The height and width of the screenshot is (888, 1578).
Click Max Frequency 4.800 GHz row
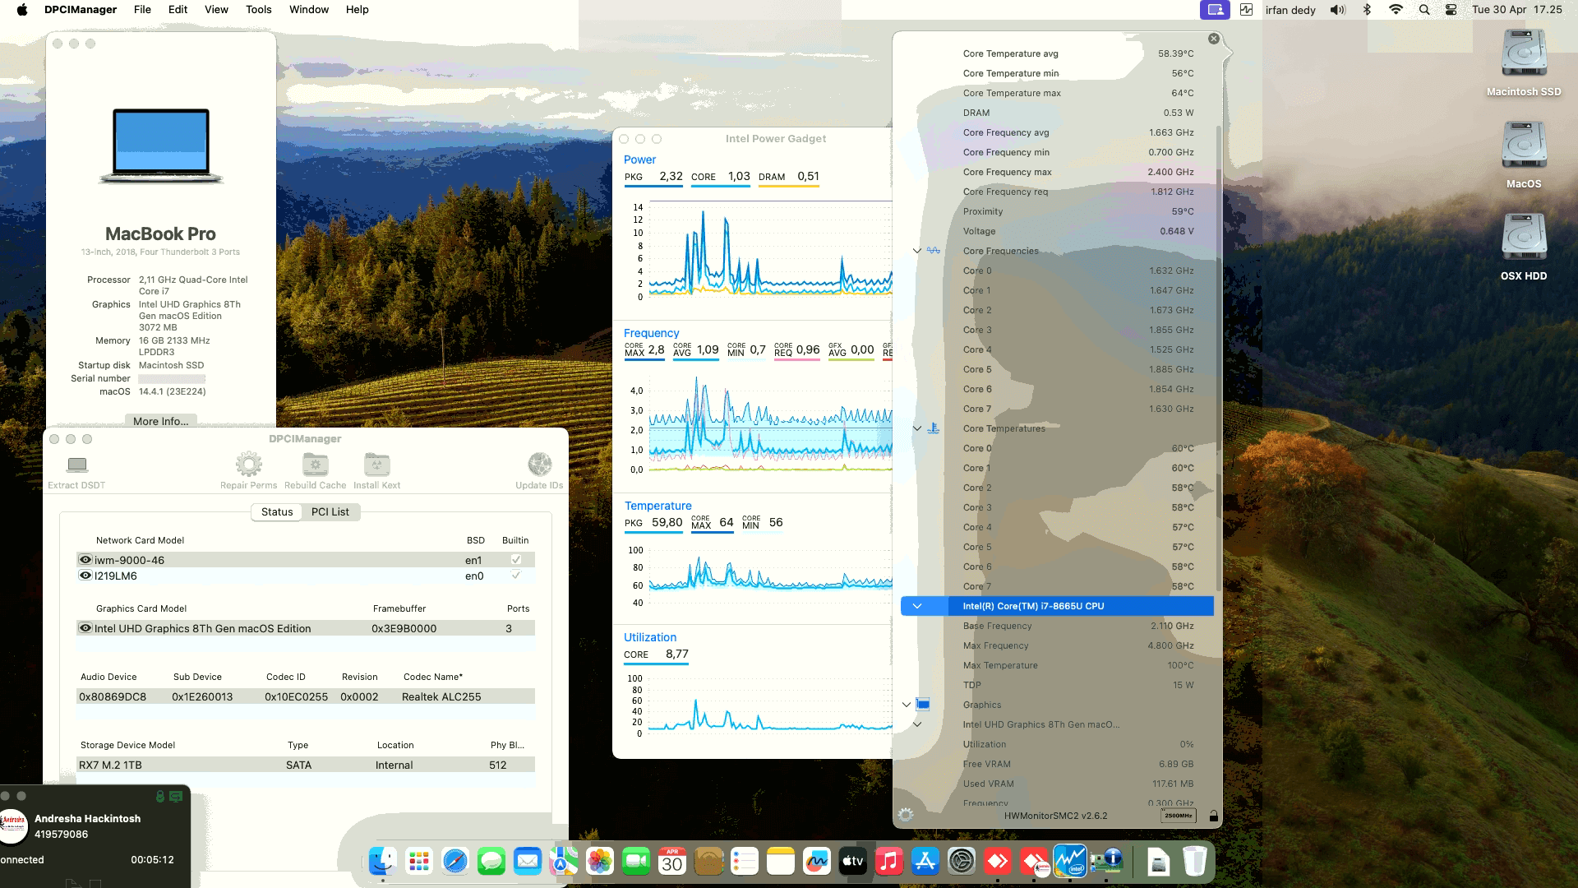tap(1078, 645)
